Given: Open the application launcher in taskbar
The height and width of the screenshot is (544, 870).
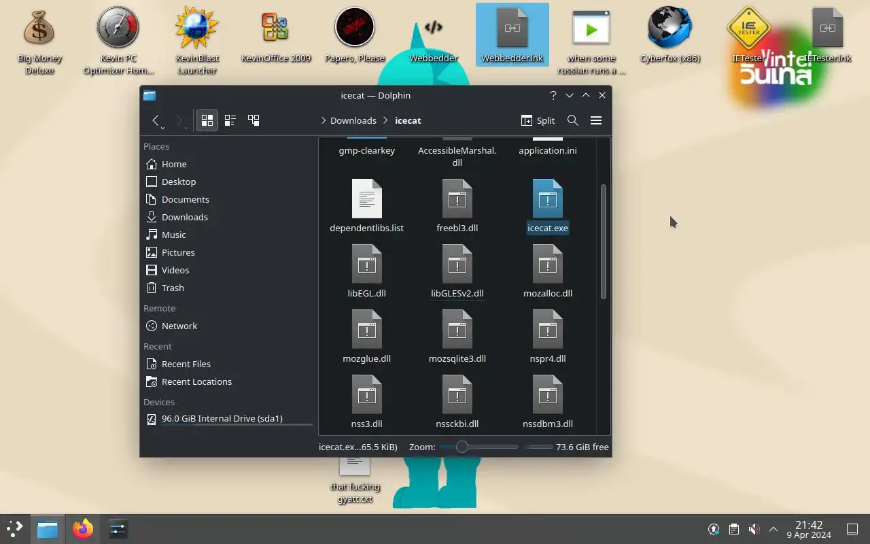Looking at the screenshot, I should click(x=15, y=529).
